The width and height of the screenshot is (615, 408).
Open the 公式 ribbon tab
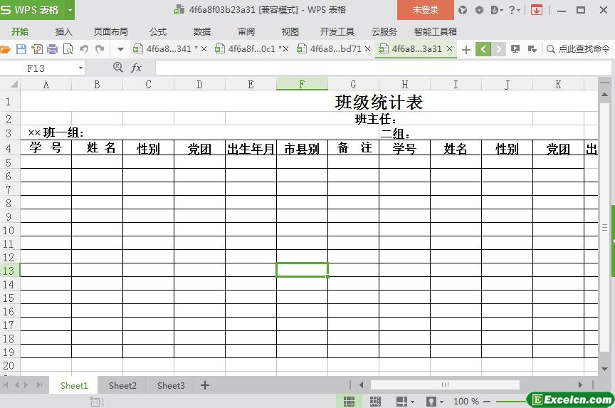(158, 32)
